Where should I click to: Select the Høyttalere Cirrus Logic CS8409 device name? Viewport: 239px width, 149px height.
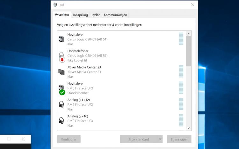(75, 35)
